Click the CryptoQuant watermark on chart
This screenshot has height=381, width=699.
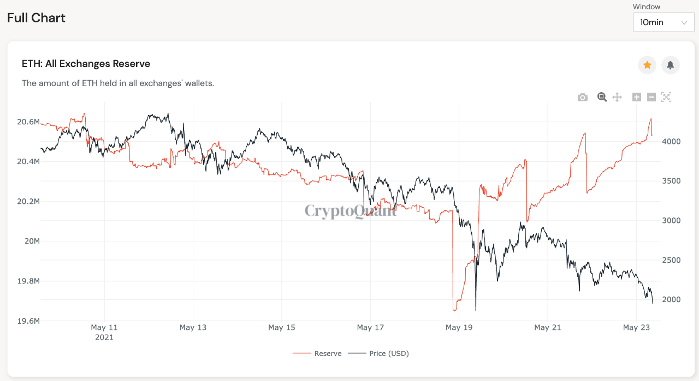(x=351, y=211)
